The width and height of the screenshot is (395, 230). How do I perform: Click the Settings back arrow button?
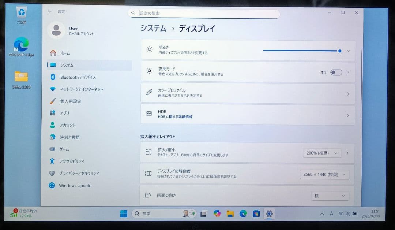pyautogui.click(x=49, y=12)
